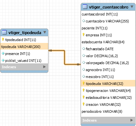Click the valorpagado diamond icon

pos(83,63)
